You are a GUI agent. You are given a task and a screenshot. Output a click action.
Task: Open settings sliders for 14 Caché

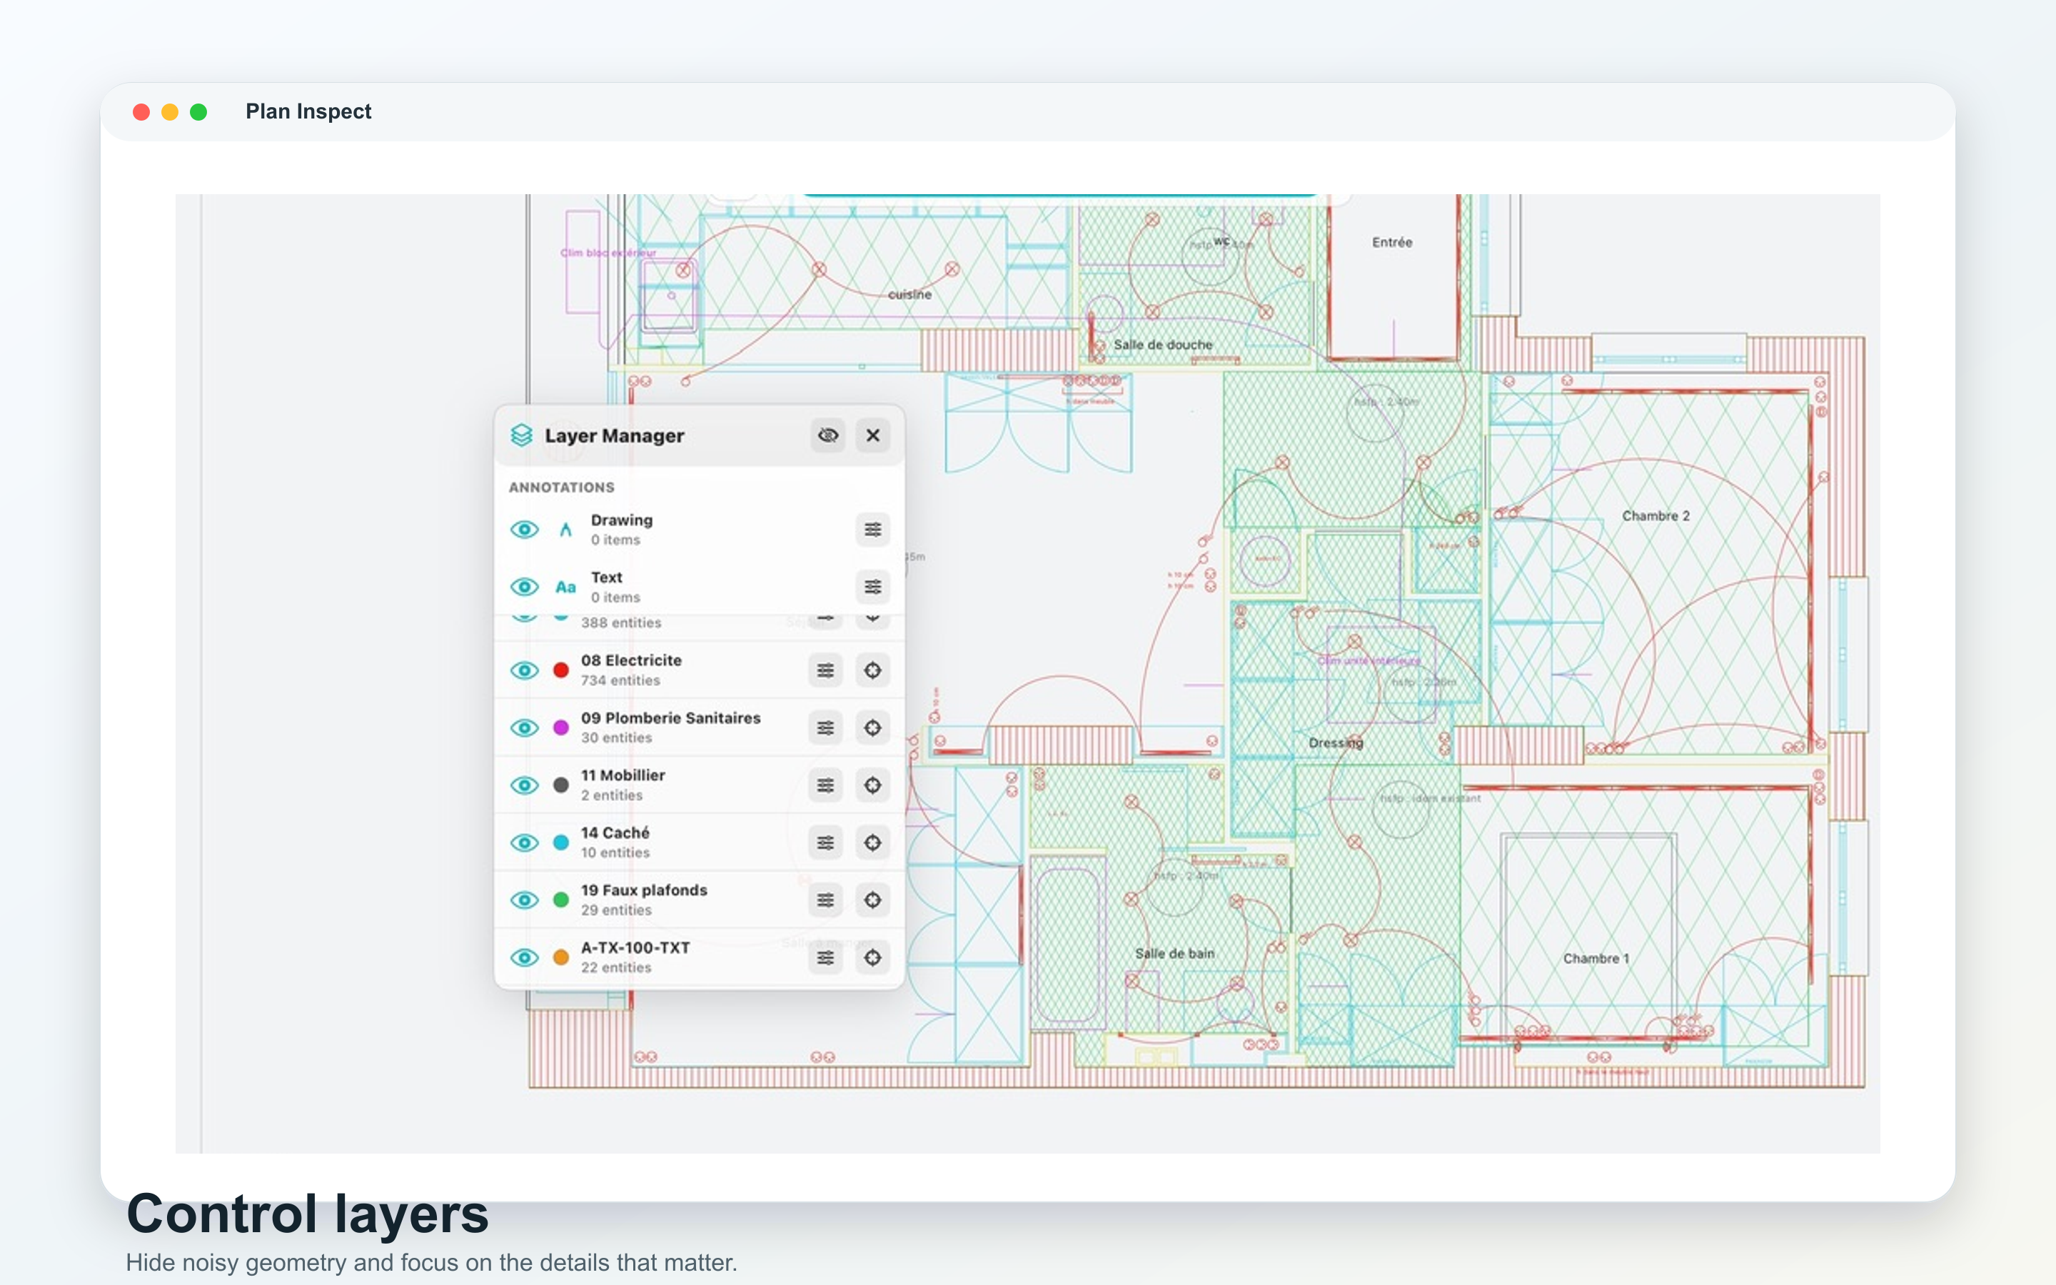click(825, 842)
